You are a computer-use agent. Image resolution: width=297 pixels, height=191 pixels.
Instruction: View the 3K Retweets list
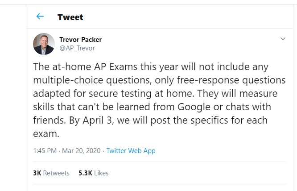[x=51, y=173]
